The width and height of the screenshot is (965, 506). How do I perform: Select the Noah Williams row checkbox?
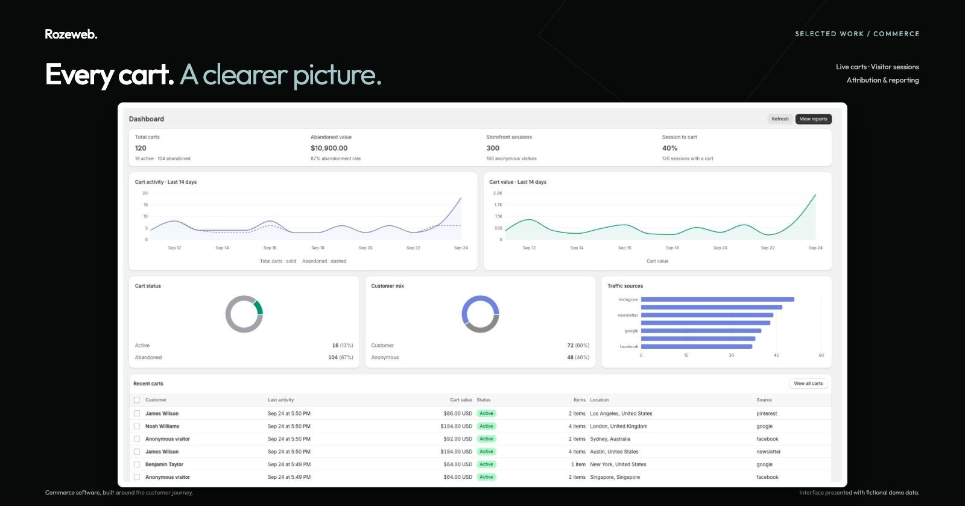click(137, 426)
